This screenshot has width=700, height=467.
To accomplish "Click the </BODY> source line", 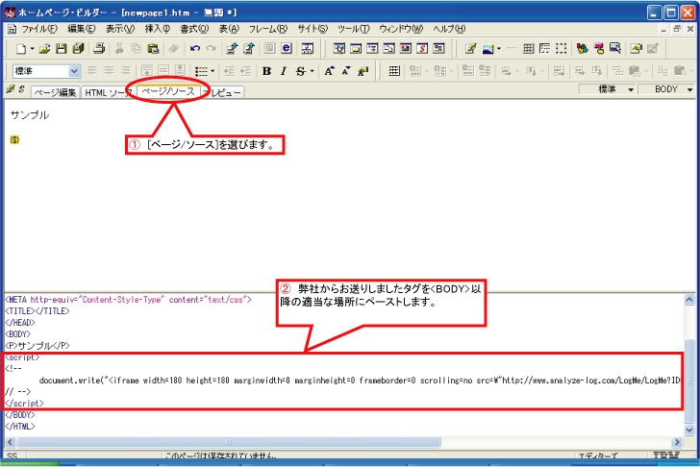I will pos(20,415).
